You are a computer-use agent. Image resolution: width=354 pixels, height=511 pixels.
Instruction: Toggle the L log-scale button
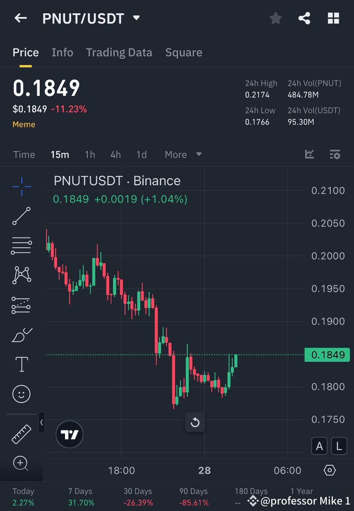(339, 446)
